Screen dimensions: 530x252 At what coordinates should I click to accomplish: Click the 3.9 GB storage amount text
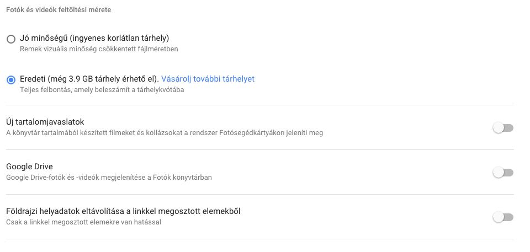tap(81, 79)
